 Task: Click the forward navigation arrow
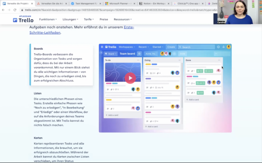point(9,10)
